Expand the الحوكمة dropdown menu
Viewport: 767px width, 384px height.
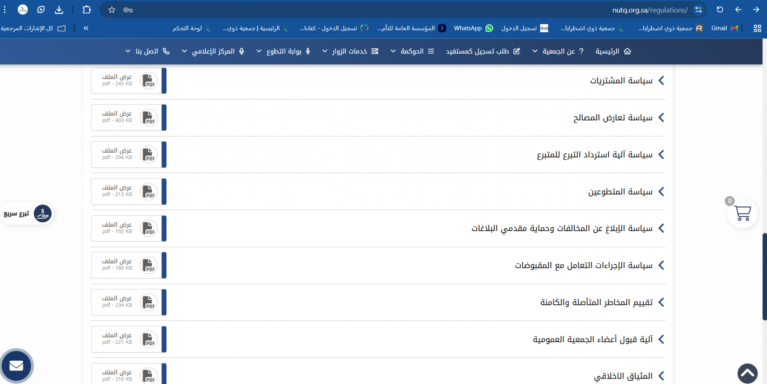tap(412, 51)
